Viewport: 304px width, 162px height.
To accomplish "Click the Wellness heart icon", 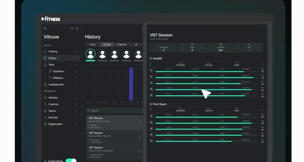I will coord(50,78).
